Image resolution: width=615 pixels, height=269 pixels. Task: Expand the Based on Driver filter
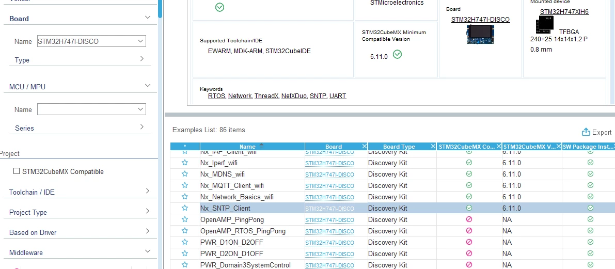(148, 231)
